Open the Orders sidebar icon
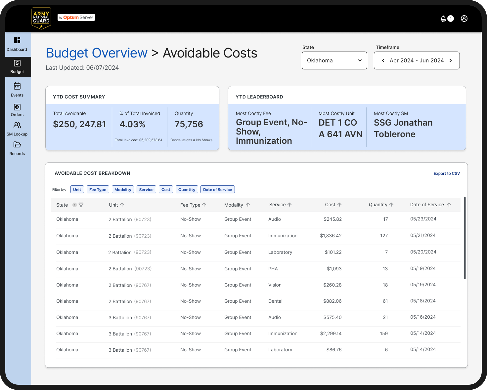This screenshot has width=487, height=390. pos(17,107)
